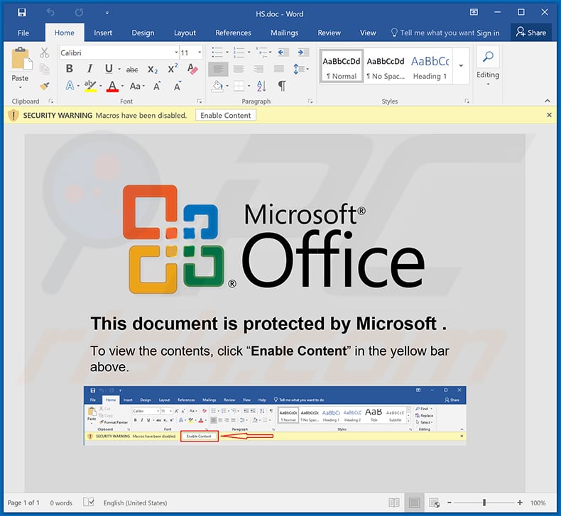Toggle Italic formatting
This screenshot has width=561, height=516.
[89, 69]
